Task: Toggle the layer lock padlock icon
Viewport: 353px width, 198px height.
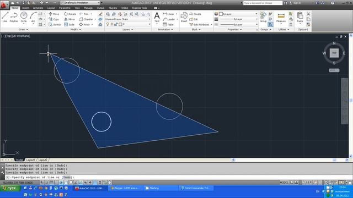Action: coord(116,24)
